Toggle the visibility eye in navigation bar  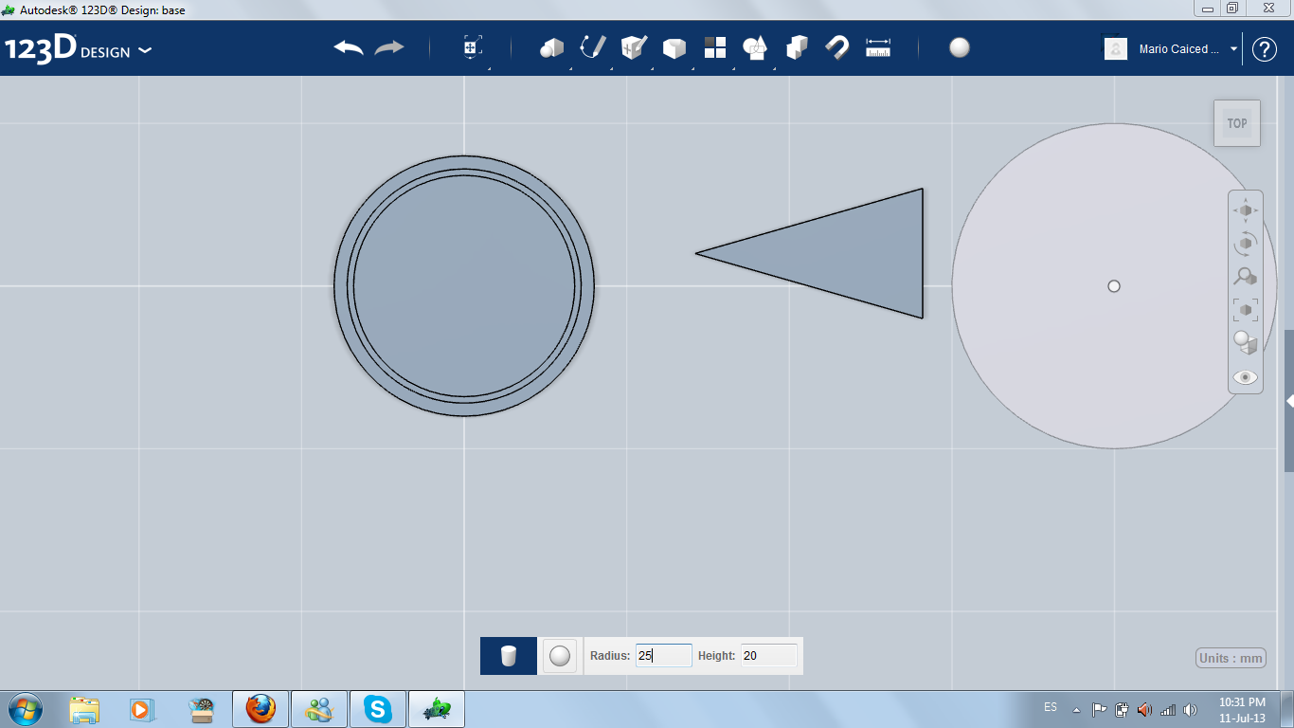point(1246,377)
